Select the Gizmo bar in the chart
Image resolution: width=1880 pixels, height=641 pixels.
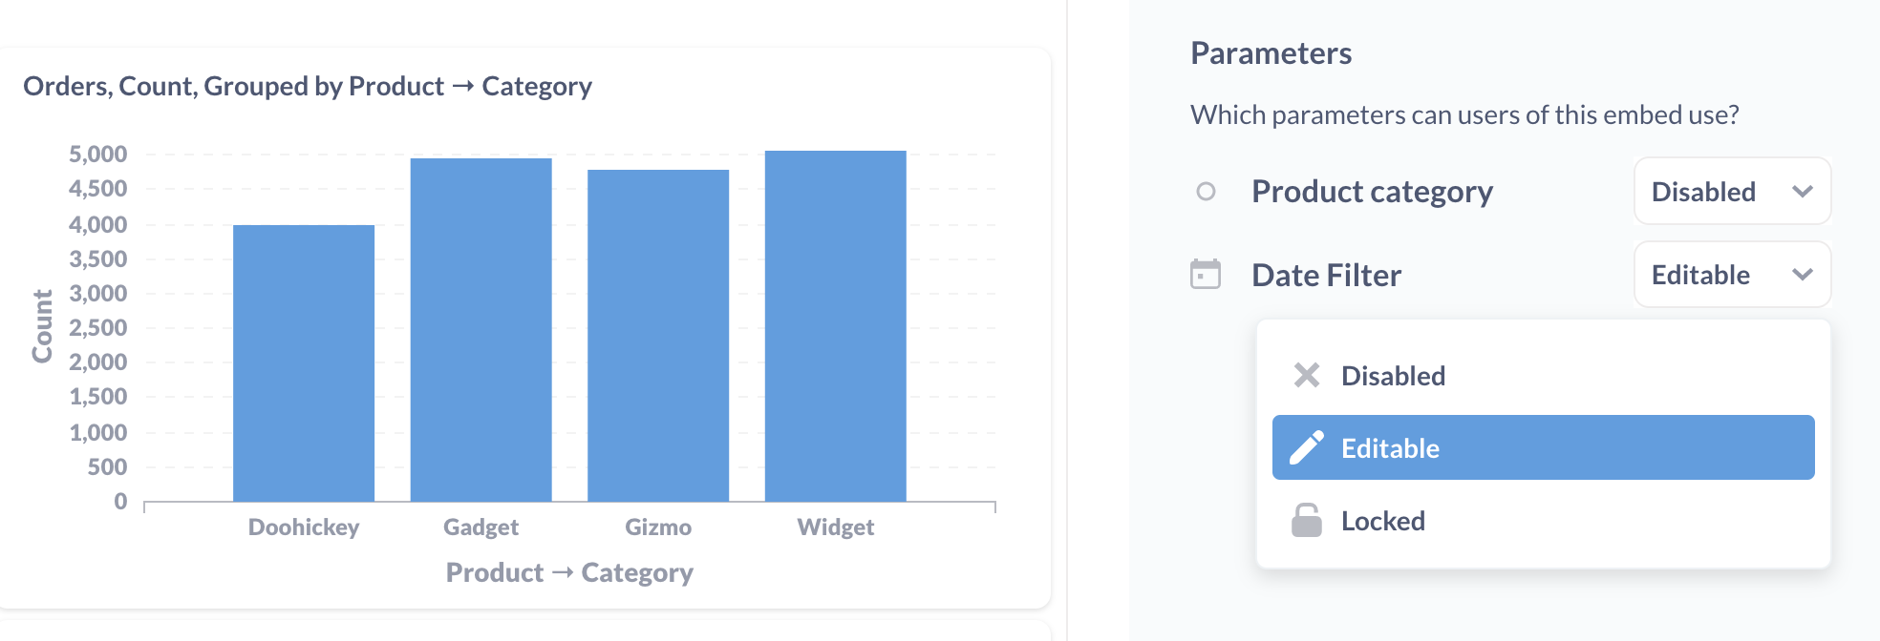click(x=658, y=336)
